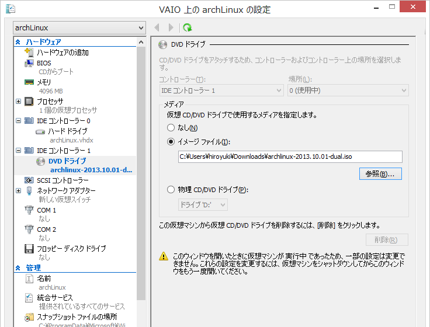Click the COM 2 port icon
The image size is (430, 327).
[29, 229]
